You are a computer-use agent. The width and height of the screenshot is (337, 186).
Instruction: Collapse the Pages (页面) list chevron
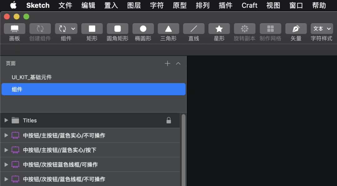(x=178, y=63)
